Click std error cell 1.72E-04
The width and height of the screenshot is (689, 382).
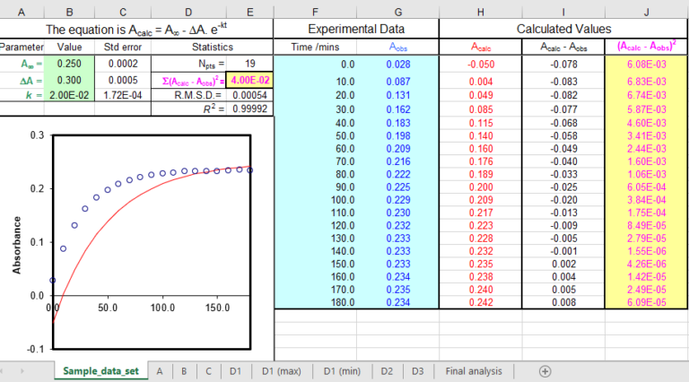point(123,95)
